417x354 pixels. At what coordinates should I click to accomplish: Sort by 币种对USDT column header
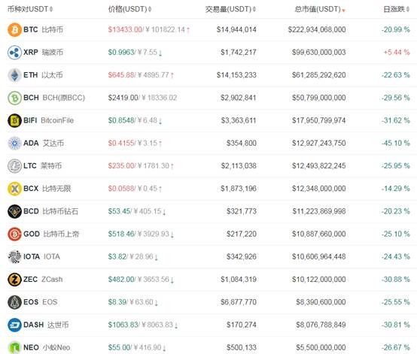tap(30, 9)
